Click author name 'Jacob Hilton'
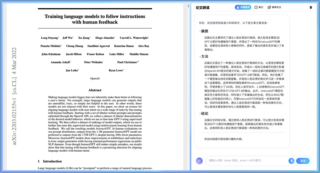 click(x=74, y=54)
